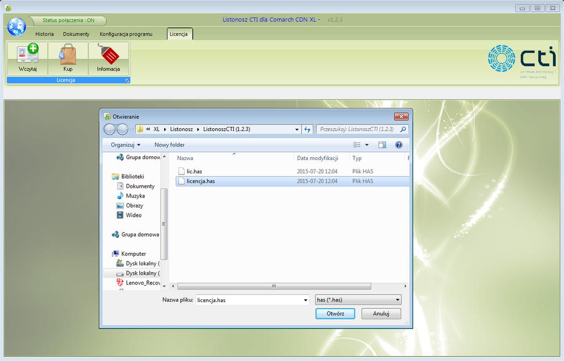Open help with the blue question icon
The height and width of the screenshot is (361, 564).
399,145
